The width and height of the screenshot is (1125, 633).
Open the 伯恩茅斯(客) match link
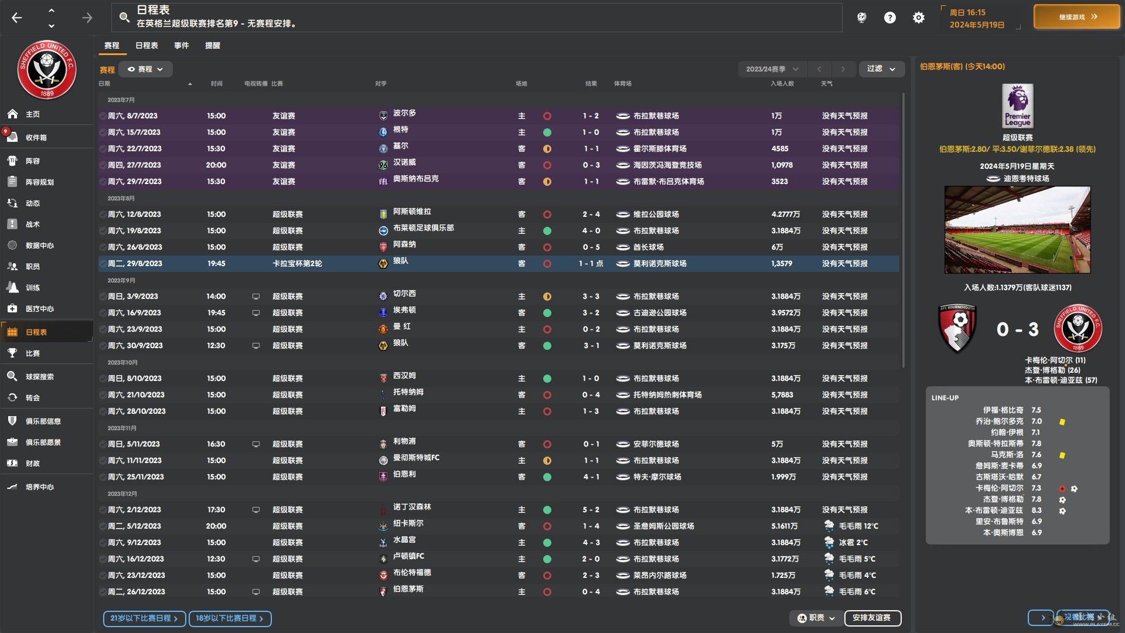962,66
